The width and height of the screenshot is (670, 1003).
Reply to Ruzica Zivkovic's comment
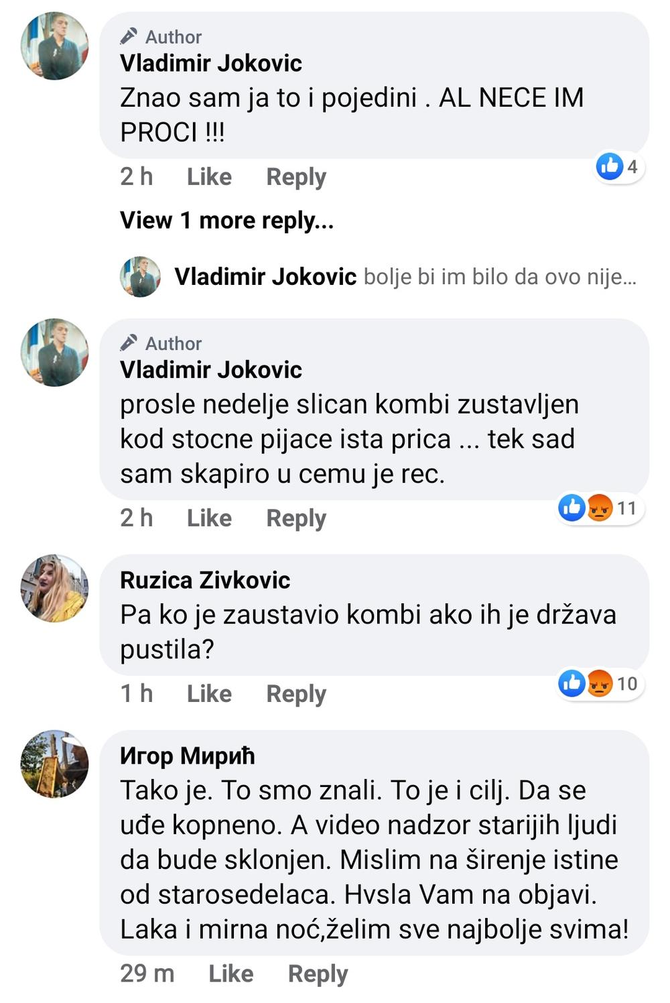296,694
